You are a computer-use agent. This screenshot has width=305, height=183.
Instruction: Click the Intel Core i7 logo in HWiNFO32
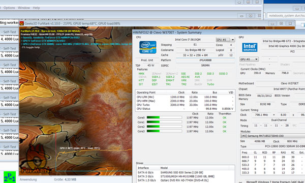pos(148,47)
